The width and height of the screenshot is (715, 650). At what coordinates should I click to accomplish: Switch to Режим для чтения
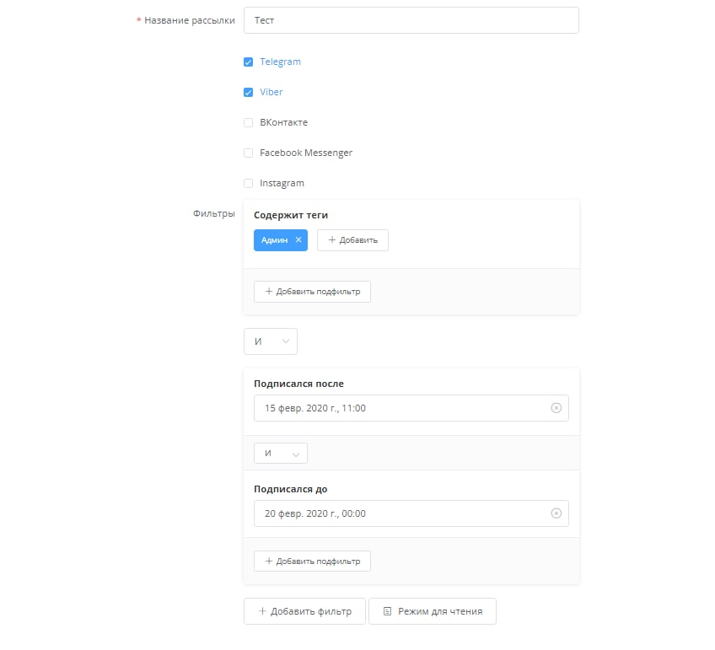pyautogui.click(x=432, y=611)
